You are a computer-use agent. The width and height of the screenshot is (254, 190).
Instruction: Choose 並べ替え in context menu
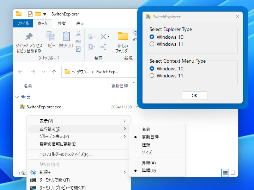coord(79,129)
